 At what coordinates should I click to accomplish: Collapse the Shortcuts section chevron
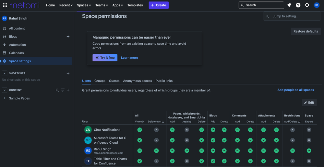(4, 73)
